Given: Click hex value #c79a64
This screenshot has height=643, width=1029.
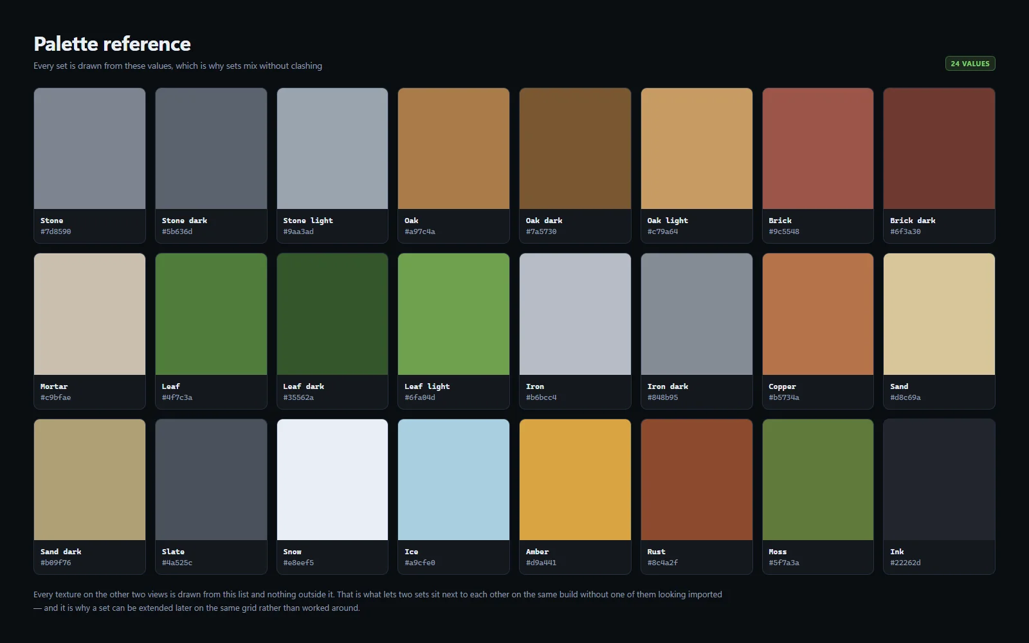Looking at the screenshot, I should [662, 231].
